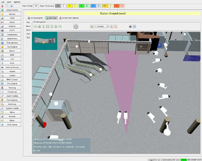
Task: Open the Cables module
Action: tap(11, 76)
